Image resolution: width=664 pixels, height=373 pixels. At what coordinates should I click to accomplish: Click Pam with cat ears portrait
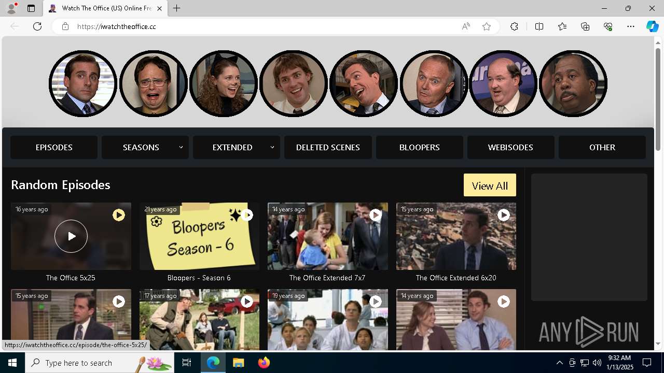(223, 83)
